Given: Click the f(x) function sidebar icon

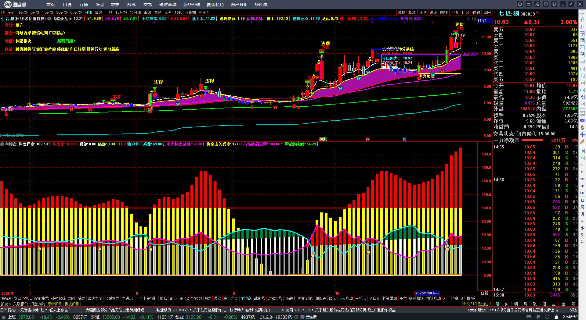Looking at the screenshot, I should pyautogui.click(x=582, y=97).
